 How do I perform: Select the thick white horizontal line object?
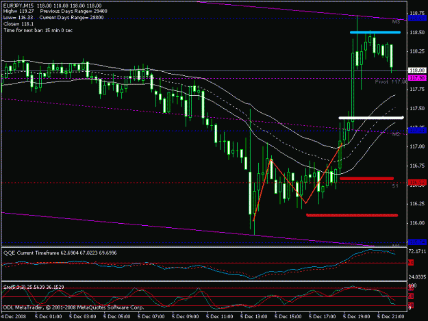(x=371, y=118)
